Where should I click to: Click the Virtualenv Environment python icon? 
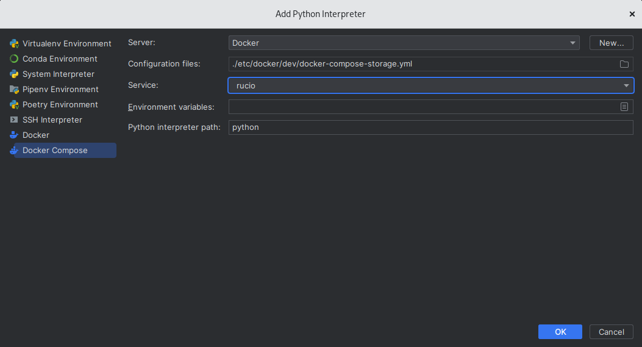(14, 43)
